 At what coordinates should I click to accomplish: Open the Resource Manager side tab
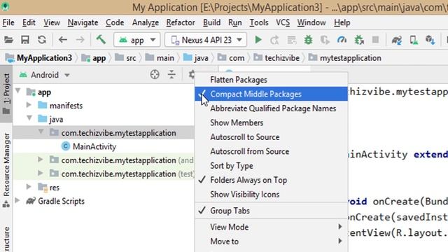tap(6, 170)
